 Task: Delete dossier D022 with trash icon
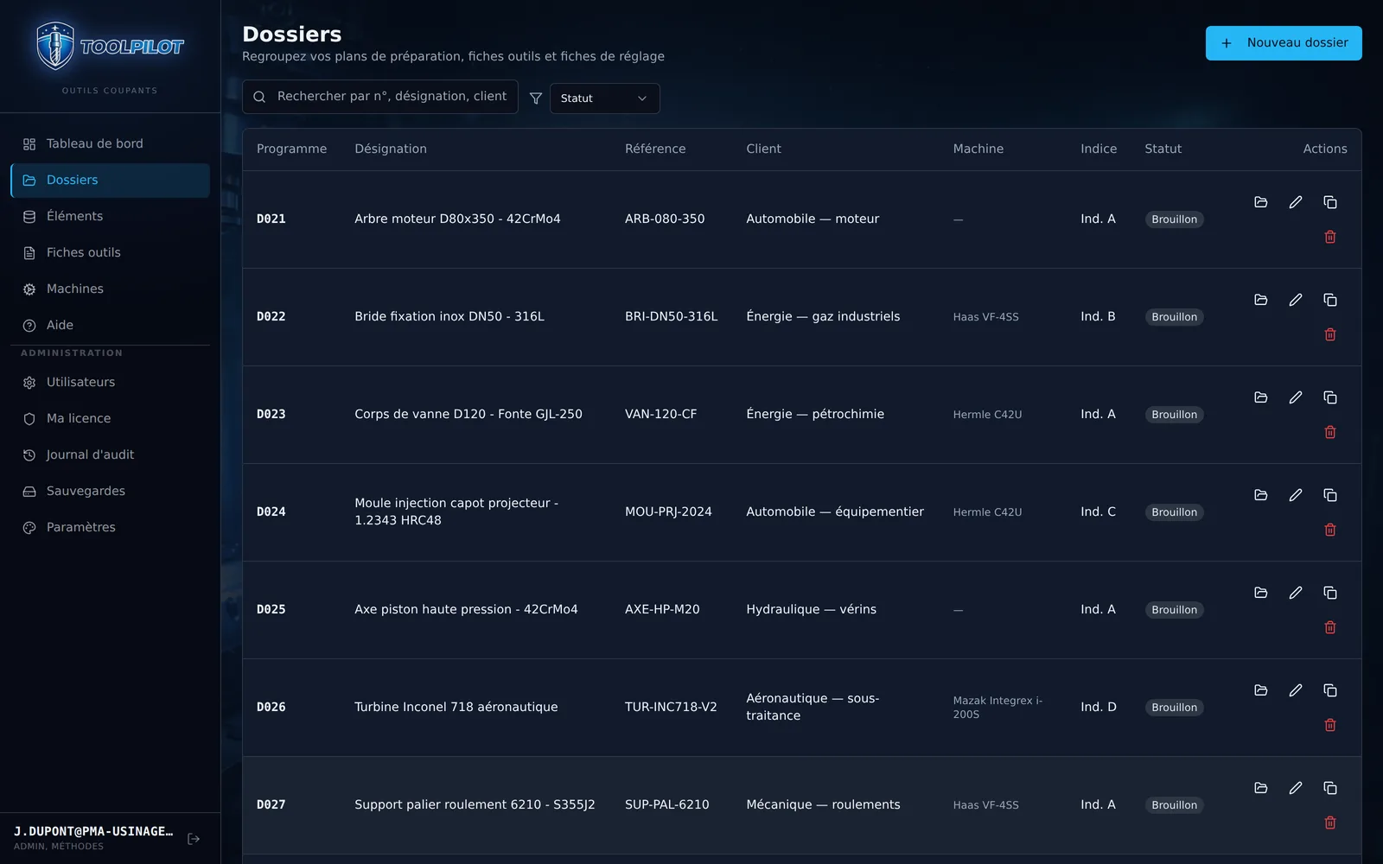tap(1330, 334)
